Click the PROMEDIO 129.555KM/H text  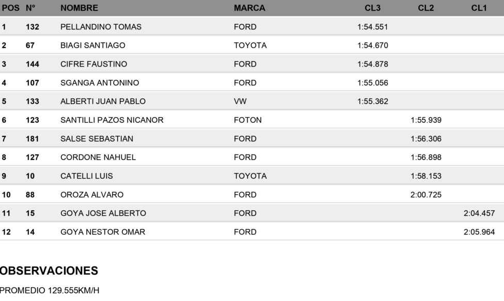50,290
